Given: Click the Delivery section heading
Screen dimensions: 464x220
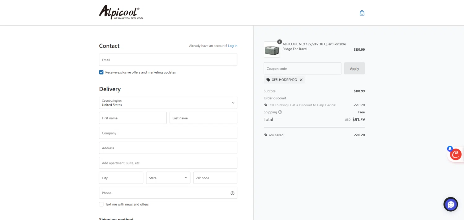Looking at the screenshot, I should pyautogui.click(x=110, y=89).
